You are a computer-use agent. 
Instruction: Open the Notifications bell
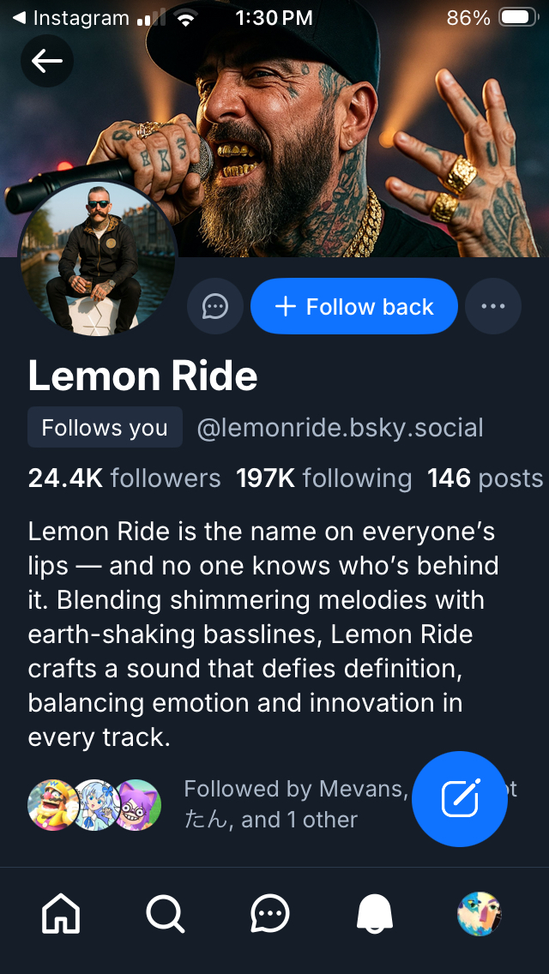[x=375, y=914]
